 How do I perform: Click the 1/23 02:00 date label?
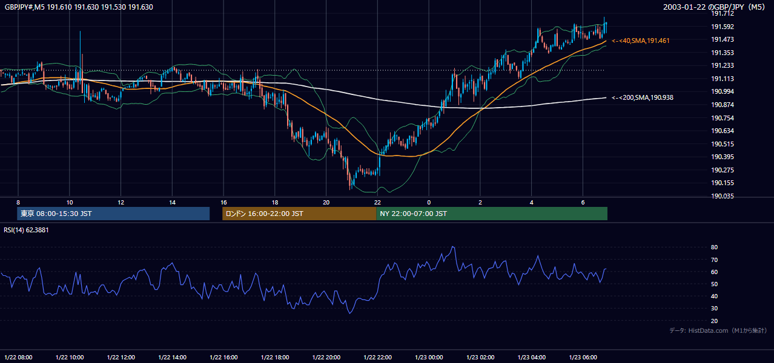(x=481, y=358)
